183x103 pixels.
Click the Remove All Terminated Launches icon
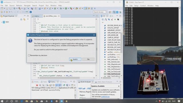(43, 85)
